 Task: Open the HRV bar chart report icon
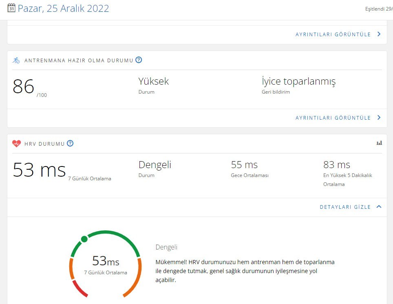(x=379, y=143)
